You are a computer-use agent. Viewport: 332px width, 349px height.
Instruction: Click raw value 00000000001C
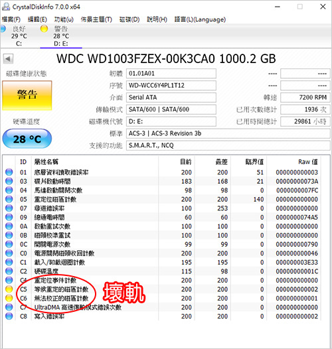(x=297, y=271)
